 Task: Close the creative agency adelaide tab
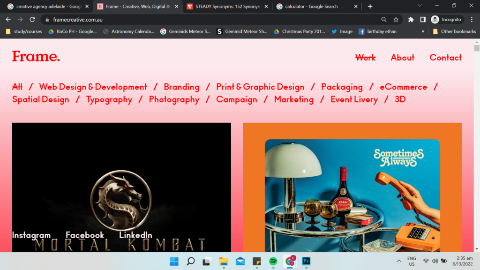87,7
